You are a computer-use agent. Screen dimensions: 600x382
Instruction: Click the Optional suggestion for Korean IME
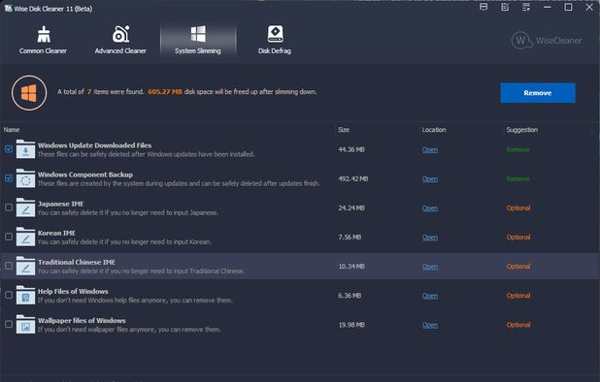[x=518, y=238]
